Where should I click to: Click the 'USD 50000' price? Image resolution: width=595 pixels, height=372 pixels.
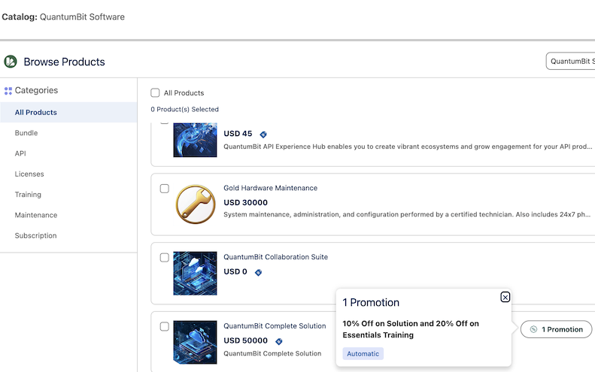click(245, 340)
